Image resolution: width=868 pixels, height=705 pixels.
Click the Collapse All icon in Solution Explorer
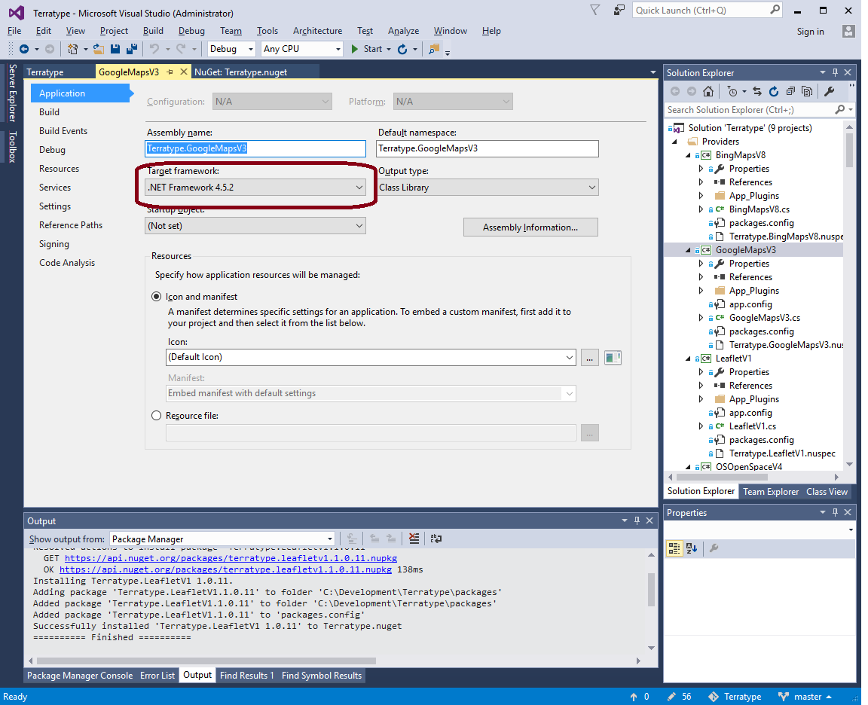tap(790, 91)
